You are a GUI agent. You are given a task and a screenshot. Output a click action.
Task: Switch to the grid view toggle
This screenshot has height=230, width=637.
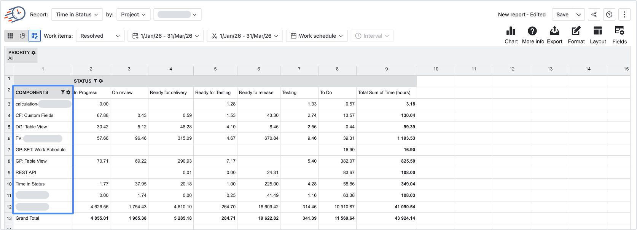tap(10, 36)
